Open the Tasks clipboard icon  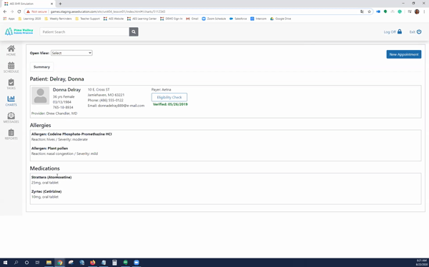(11, 82)
